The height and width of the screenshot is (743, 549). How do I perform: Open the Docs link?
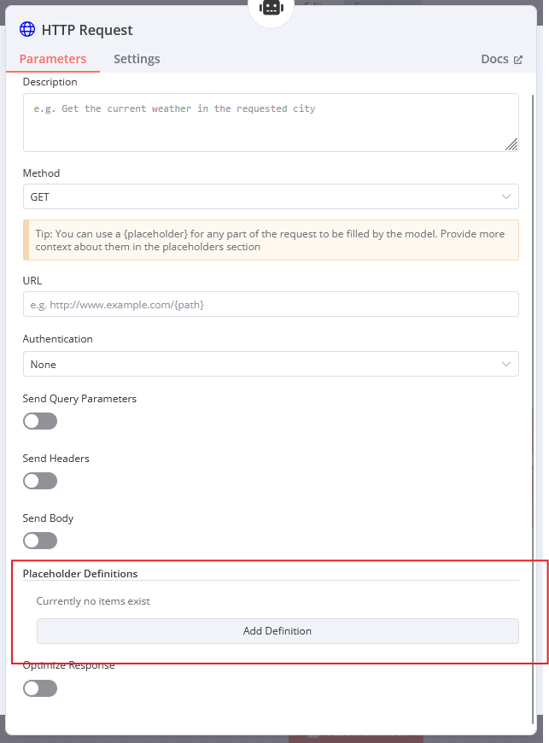(x=494, y=59)
